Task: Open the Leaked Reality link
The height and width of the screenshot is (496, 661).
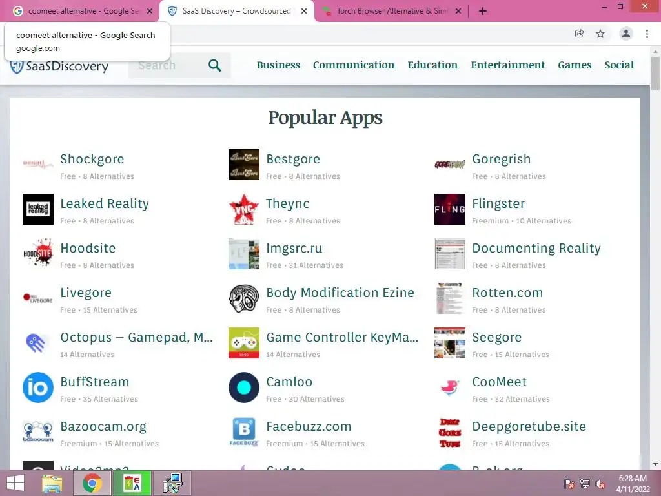Action: click(x=105, y=203)
